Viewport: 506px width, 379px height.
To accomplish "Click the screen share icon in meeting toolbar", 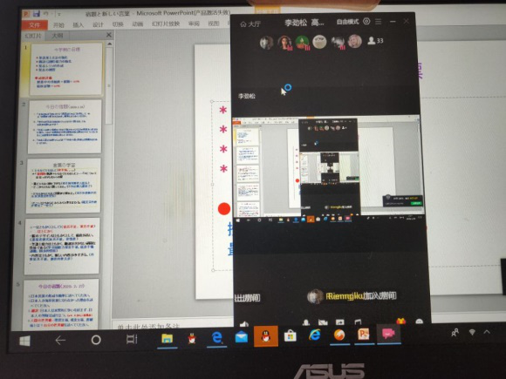I will (340, 321).
